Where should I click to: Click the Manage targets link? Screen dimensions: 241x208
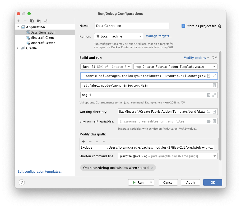159,36
